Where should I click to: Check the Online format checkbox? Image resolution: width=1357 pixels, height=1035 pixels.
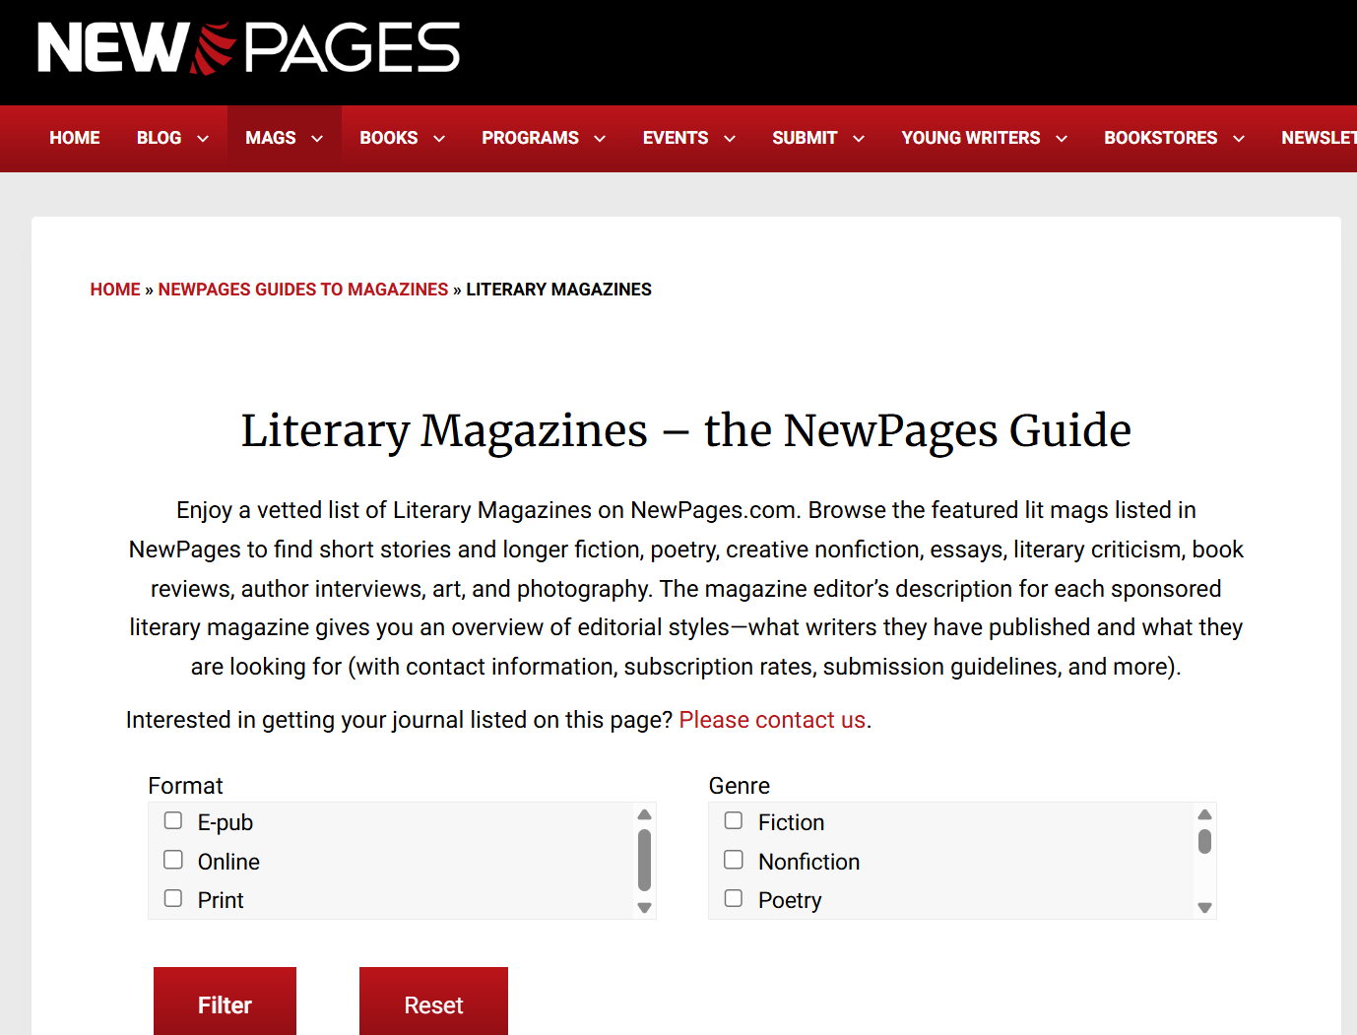click(173, 860)
